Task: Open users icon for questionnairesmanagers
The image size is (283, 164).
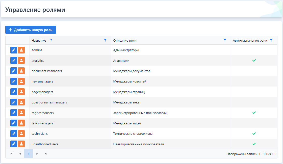Action: pos(21,102)
